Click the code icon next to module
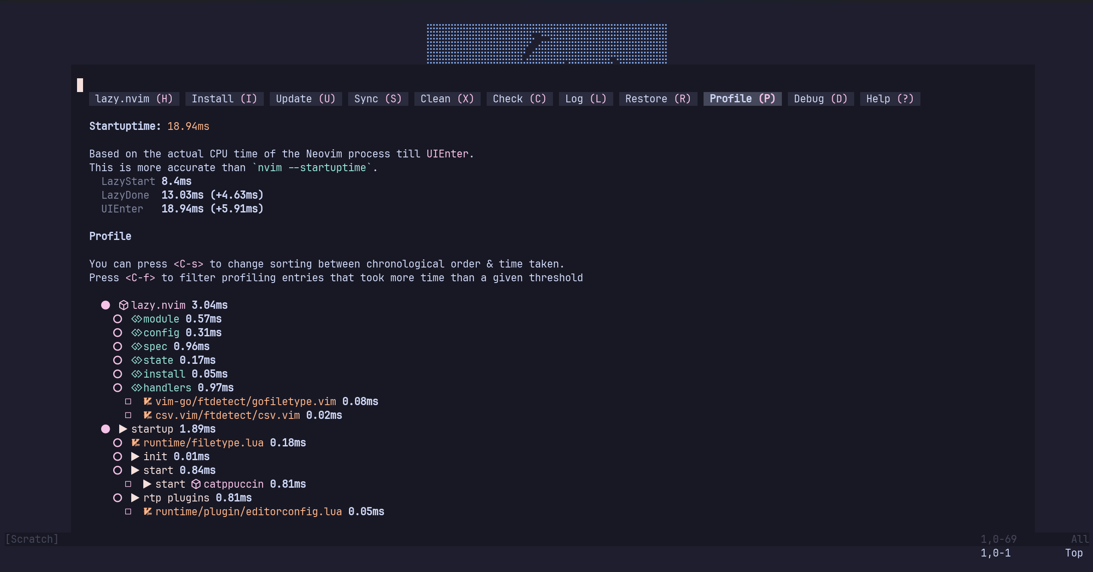 (136, 319)
